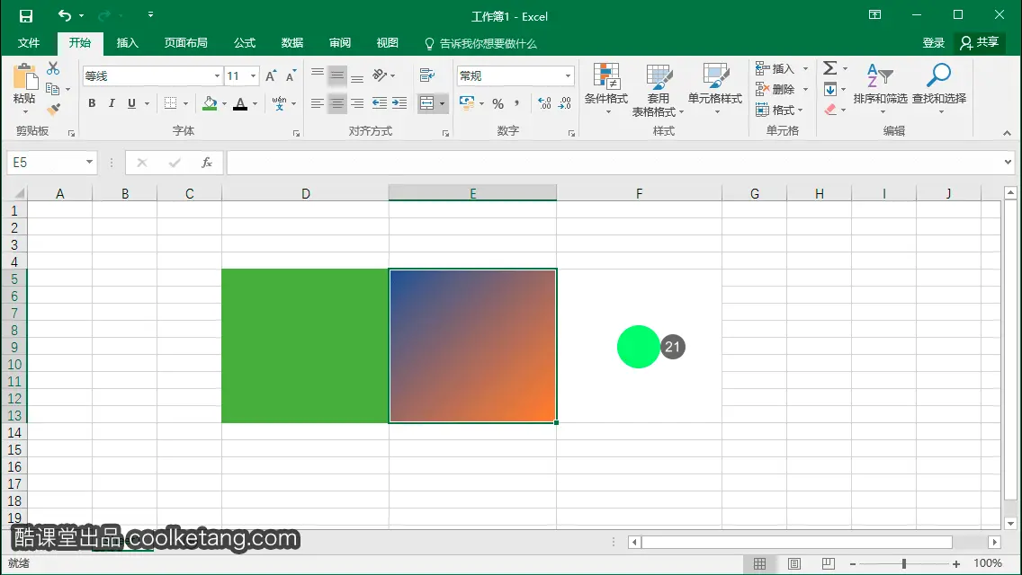Viewport: 1022px width, 575px height.
Task: Click Merge and Center icon
Action: click(427, 103)
